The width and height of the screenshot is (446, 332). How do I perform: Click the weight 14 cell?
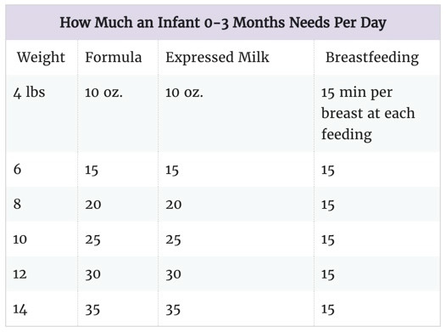pos(20,310)
